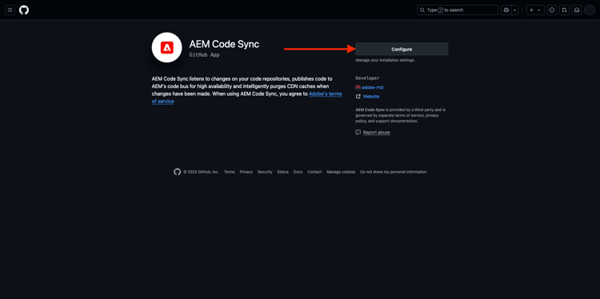Open the hamburger navigation menu

tap(10, 10)
